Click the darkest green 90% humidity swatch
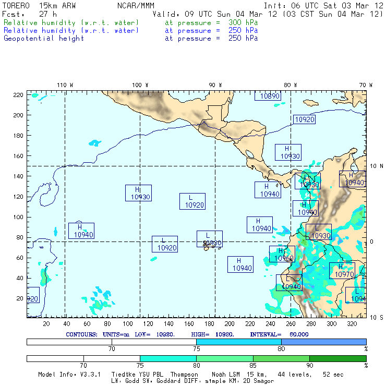 (337, 359)
